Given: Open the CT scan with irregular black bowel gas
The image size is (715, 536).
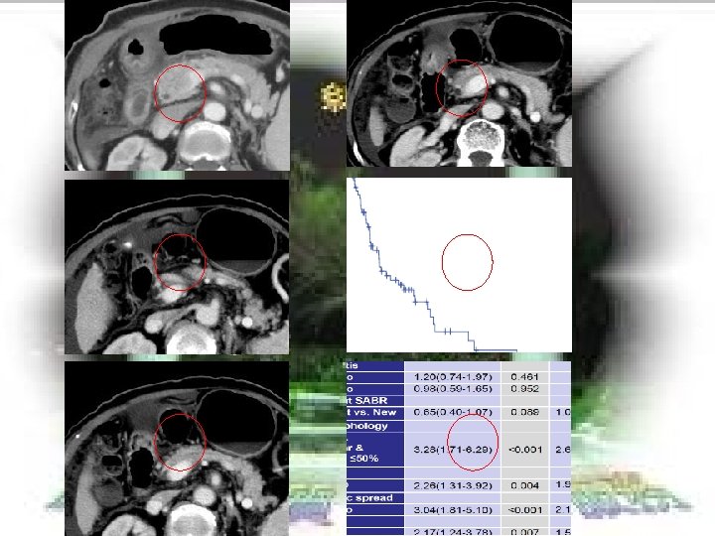Looking at the screenshot, I should (x=177, y=85).
